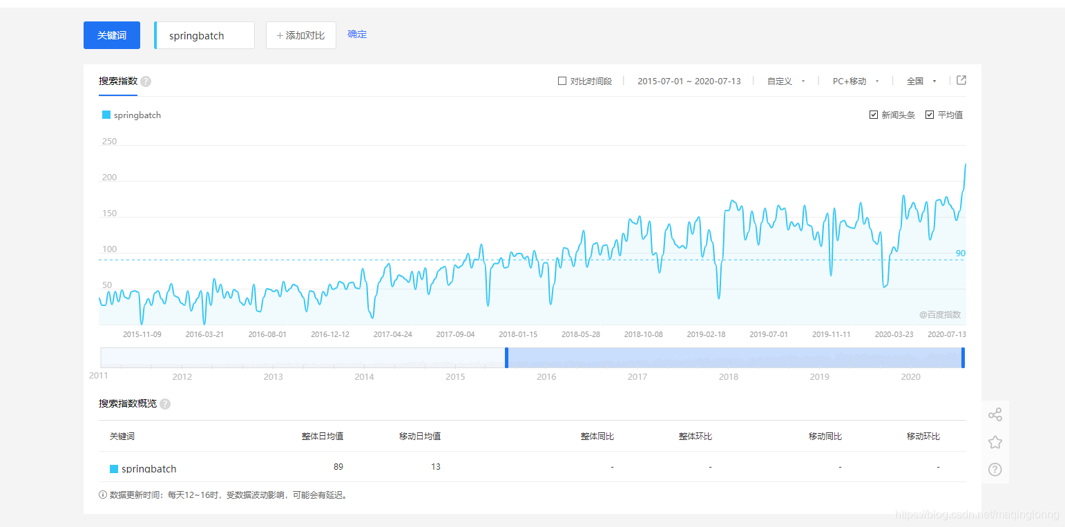Click the springbatch legend color square
This screenshot has height=527, width=1065.
click(106, 115)
